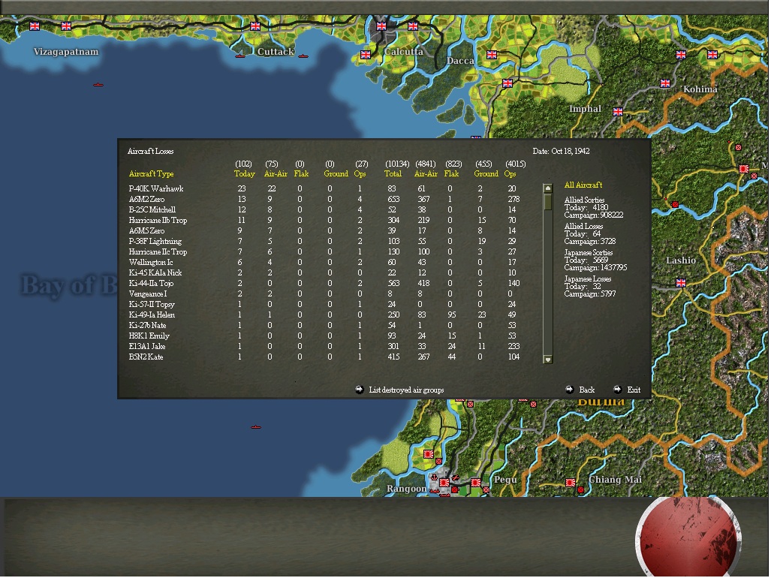Select the P-38F Lightning row
Image resolution: width=771 pixels, height=578 pixels.
click(324, 241)
